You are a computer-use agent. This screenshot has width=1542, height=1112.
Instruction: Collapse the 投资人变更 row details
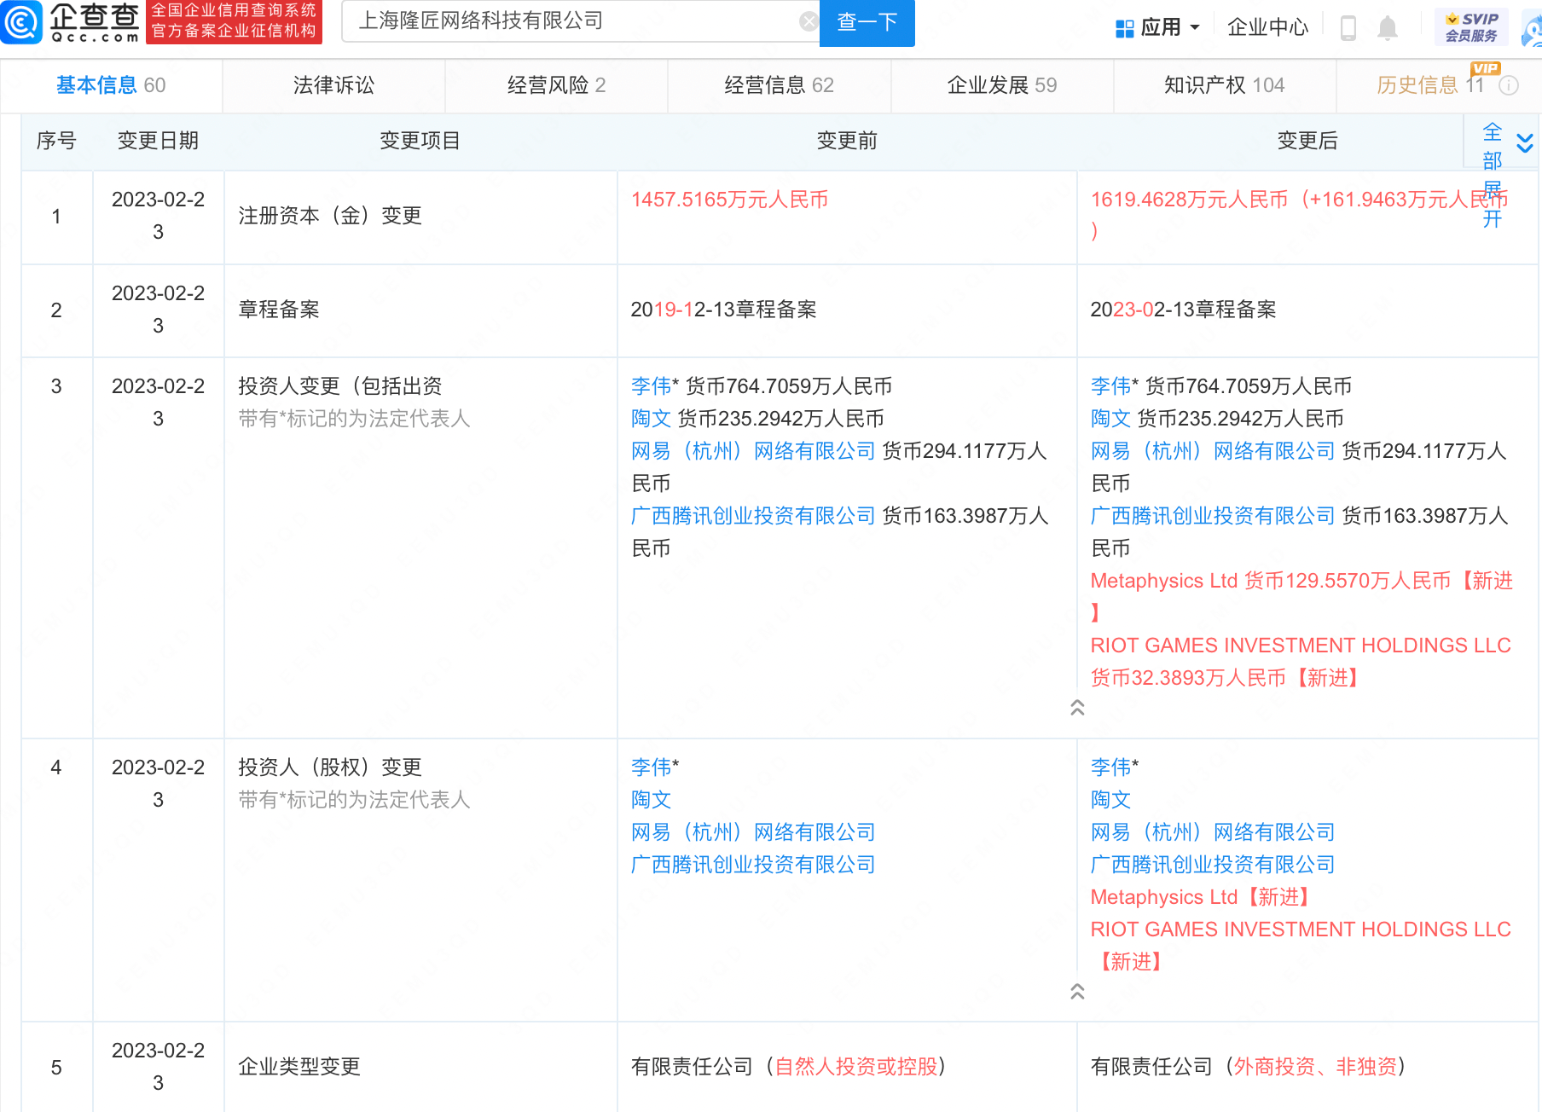pyautogui.click(x=1078, y=708)
